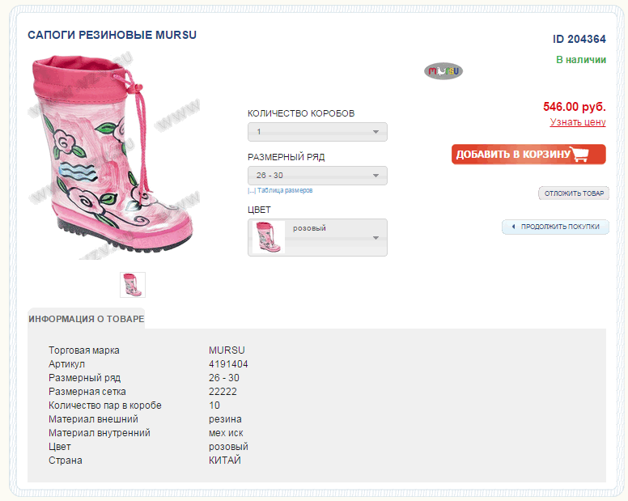Click the boot icon inside the color selector
The width and height of the screenshot is (628, 501).
click(269, 237)
